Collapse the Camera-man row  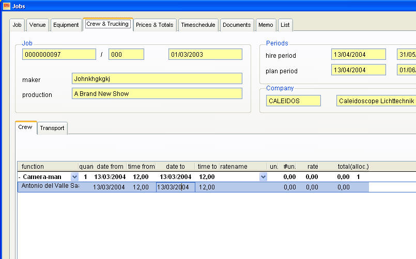(x=19, y=177)
